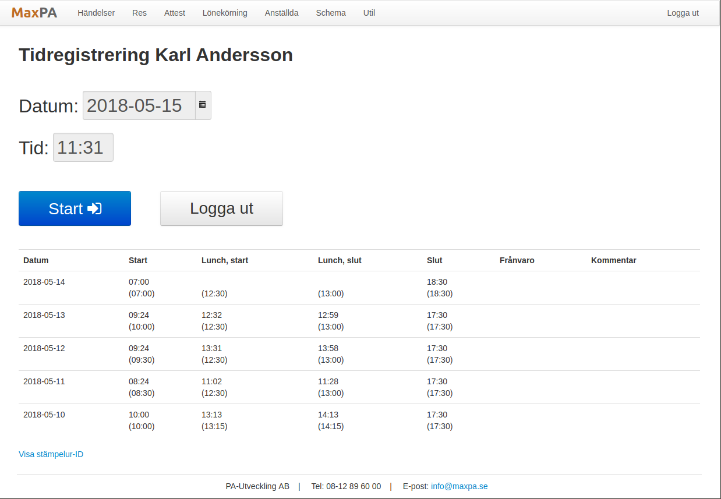This screenshot has height=499, width=721.
Task: Open the info@maxpa.se email link
Action: click(x=460, y=486)
